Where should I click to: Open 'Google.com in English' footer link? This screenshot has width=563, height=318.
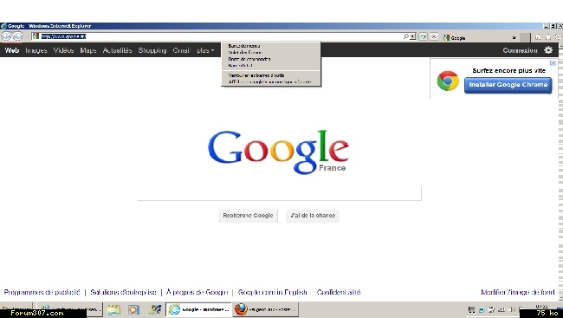[x=273, y=292]
